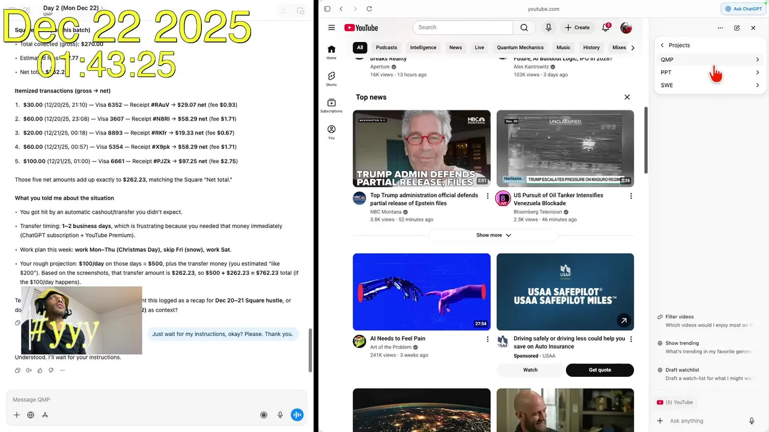Focus the Message QMP input field

tap(156, 400)
